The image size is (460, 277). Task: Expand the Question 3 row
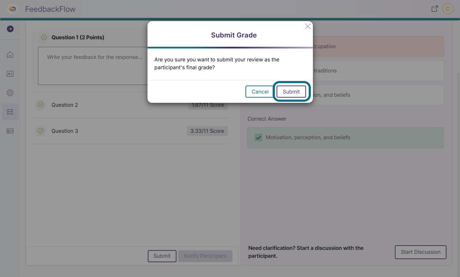(131, 131)
